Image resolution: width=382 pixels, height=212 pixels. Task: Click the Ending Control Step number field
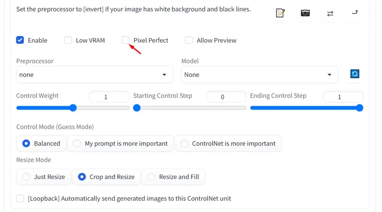coord(342,97)
